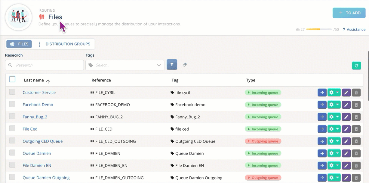Click pencil edit icon for File Ced
Screen dimensions: 369x183
(346, 129)
